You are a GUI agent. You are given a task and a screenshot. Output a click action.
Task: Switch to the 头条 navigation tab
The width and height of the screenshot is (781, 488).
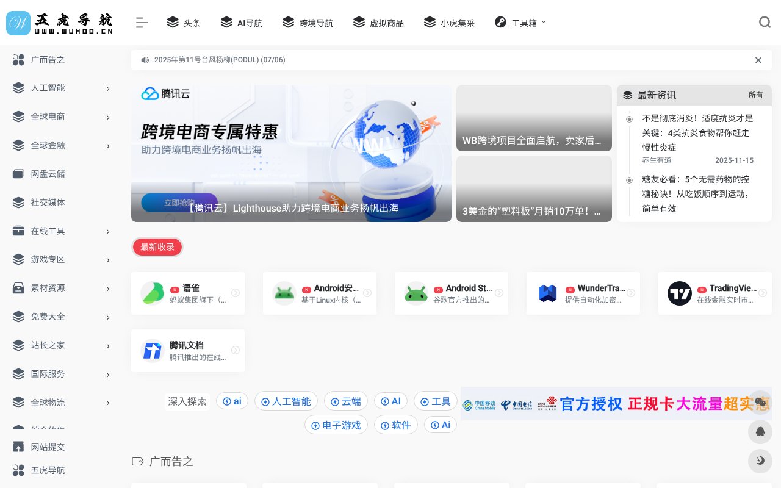click(184, 22)
